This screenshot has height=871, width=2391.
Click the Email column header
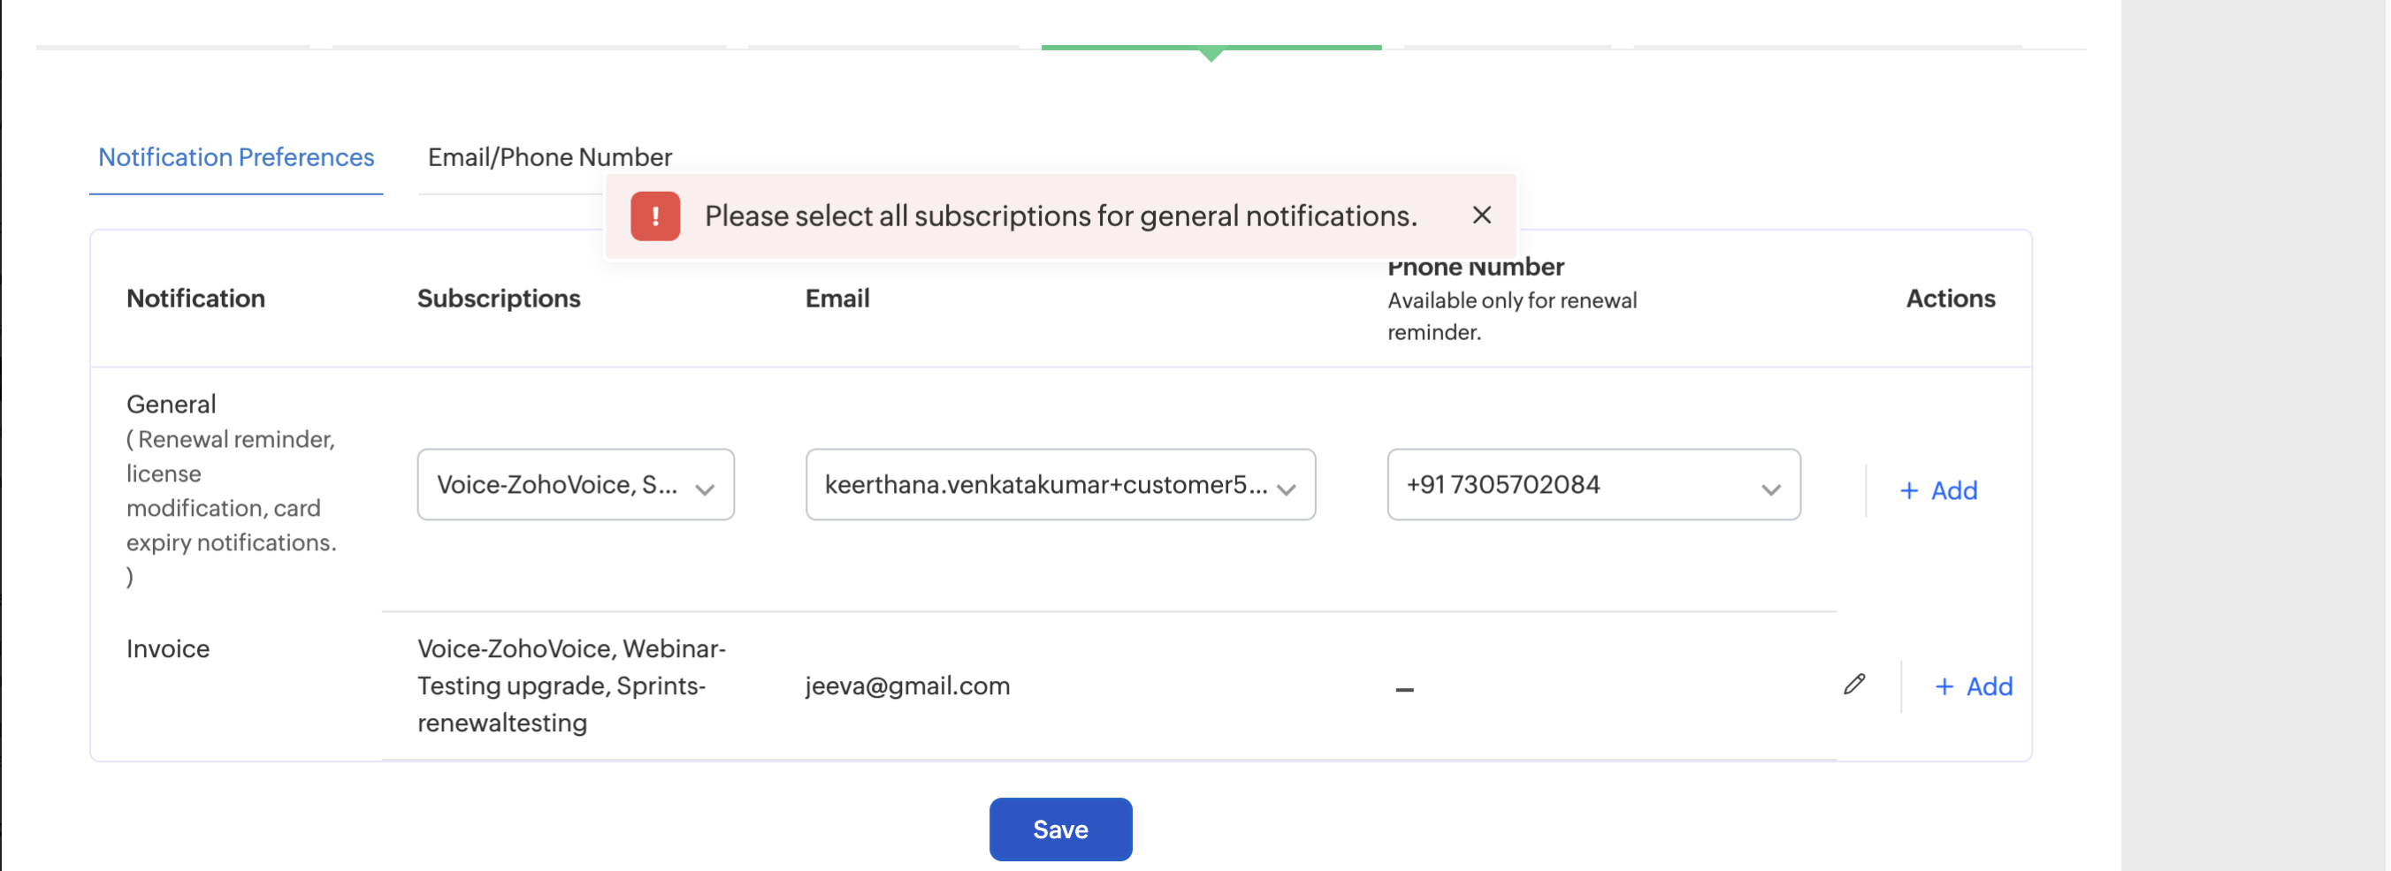[837, 299]
